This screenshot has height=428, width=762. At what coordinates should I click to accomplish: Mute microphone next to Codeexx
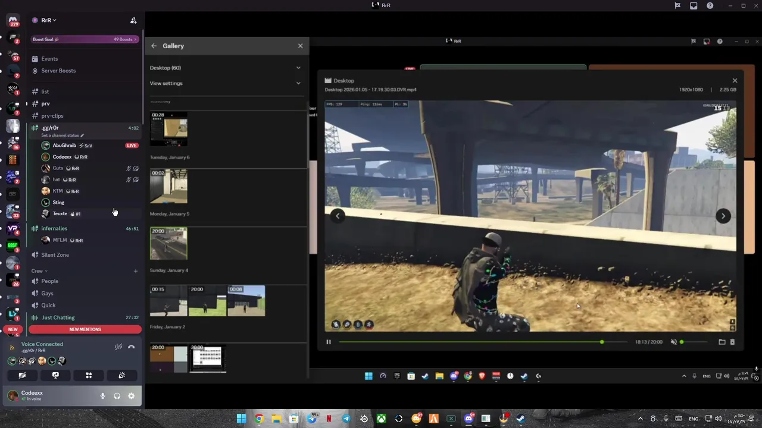pos(102,396)
